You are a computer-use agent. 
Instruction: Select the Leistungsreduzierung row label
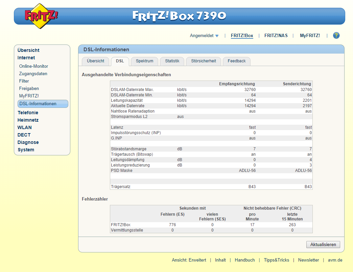coord(130,165)
